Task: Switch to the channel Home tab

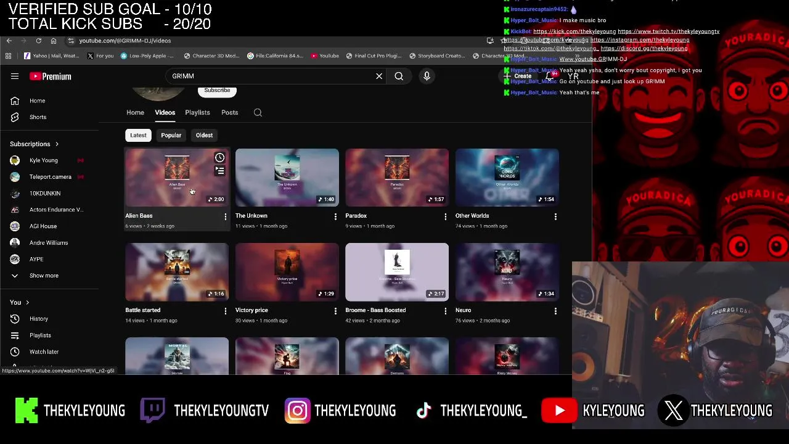Action: click(135, 112)
